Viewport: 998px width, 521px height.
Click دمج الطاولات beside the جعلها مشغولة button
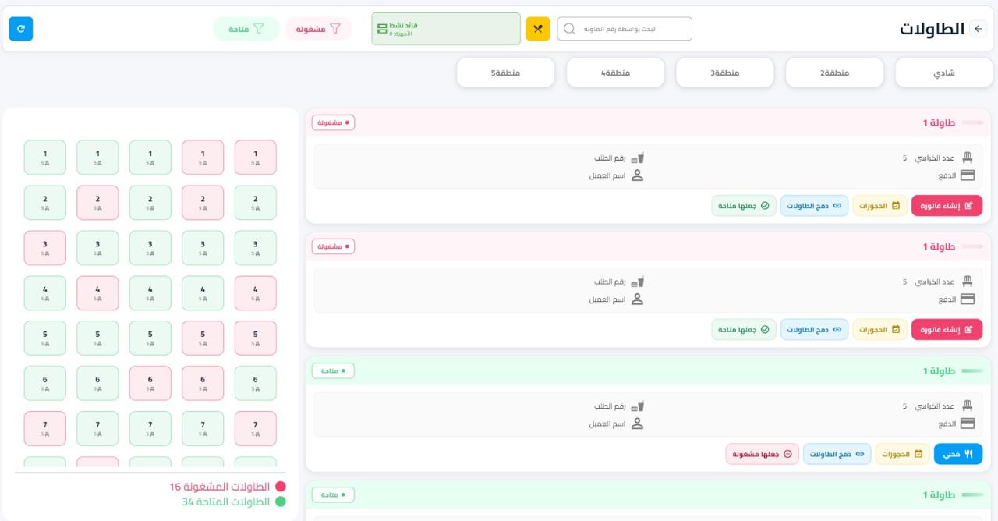point(837,454)
